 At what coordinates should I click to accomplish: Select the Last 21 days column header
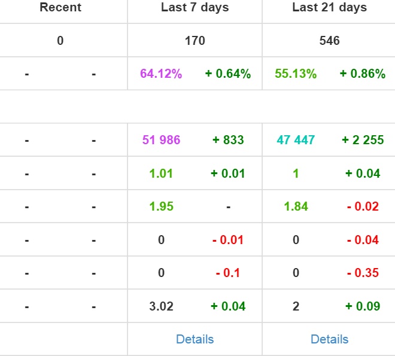(x=329, y=8)
